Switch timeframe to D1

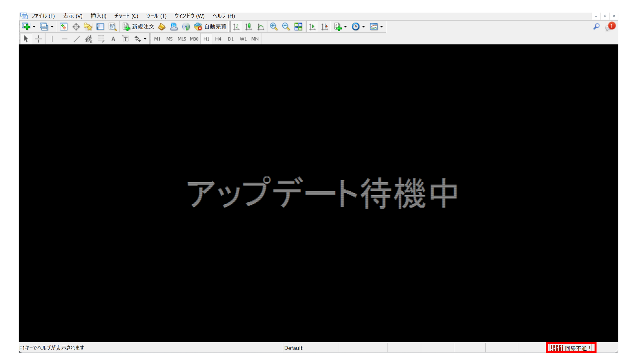(x=231, y=39)
